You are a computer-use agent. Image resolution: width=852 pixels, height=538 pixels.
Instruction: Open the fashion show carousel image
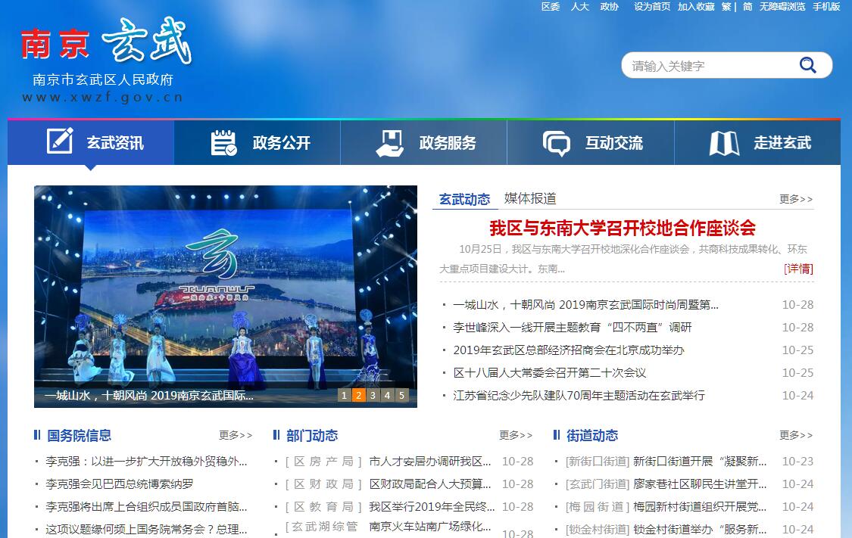click(225, 288)
